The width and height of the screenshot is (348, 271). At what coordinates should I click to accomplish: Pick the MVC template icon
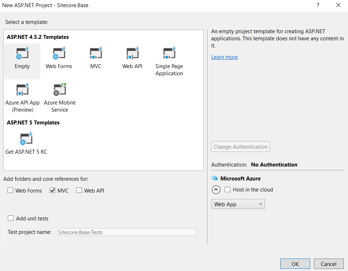coord(96,54)
